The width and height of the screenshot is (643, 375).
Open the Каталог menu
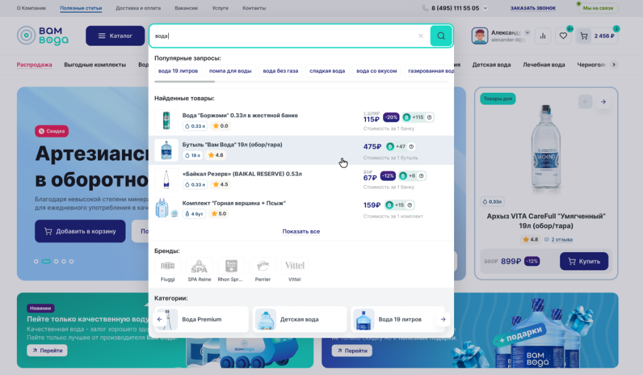click(115, 36)
